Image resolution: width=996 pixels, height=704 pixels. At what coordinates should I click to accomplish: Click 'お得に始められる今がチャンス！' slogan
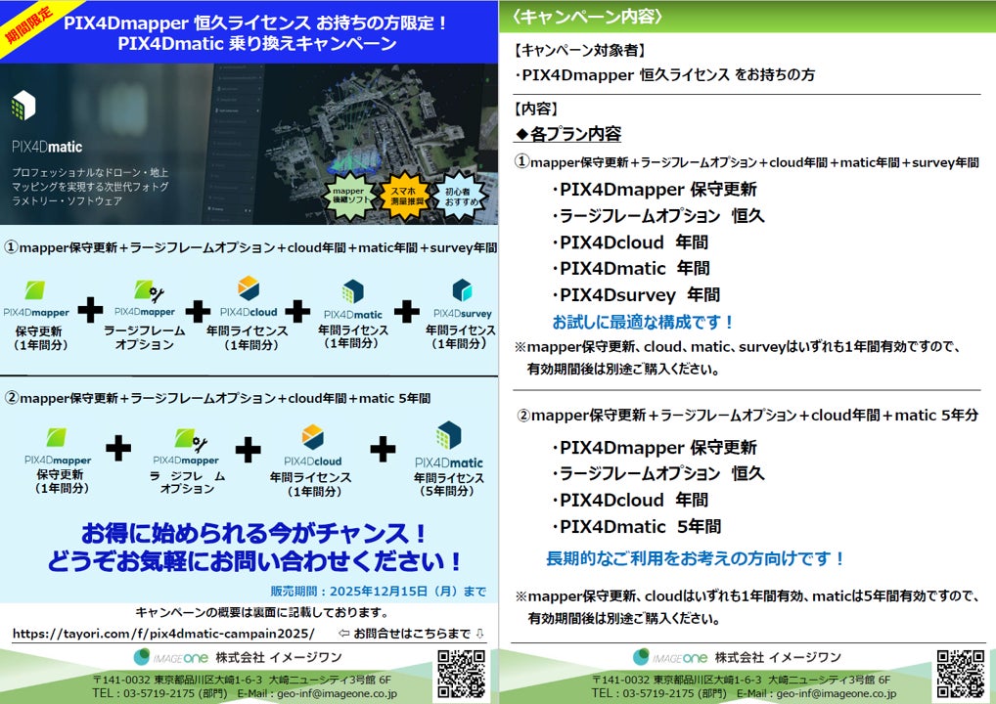[254, 533]
